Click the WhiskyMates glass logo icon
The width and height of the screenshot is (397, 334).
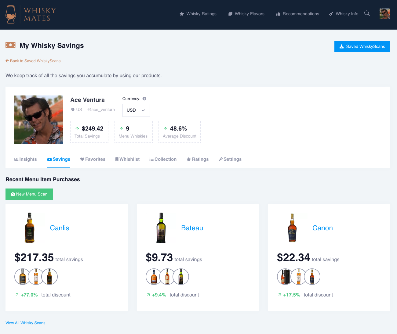11,14
